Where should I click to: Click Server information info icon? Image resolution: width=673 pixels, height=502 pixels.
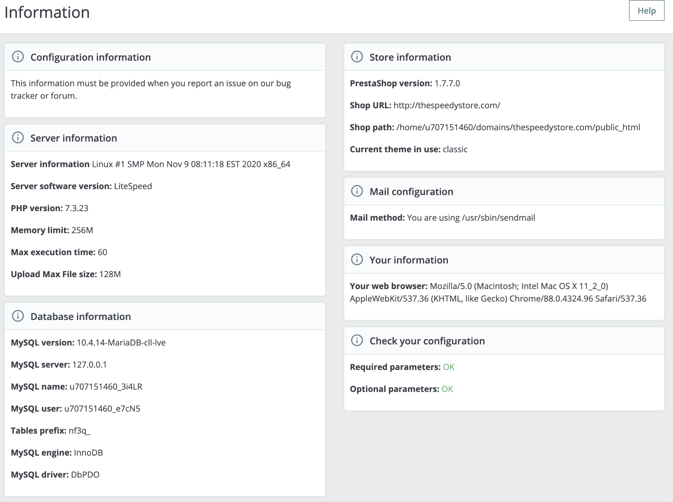click(x=18, y=138)
